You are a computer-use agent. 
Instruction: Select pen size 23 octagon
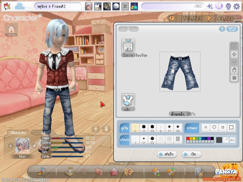coord(152,140)
